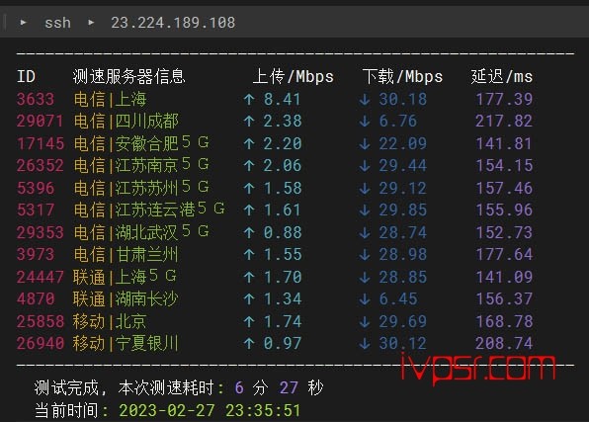Click the 电信|江苏苏州5G server name
The image size is (589, 422).
pyautogui.click(x=141, y=188)
